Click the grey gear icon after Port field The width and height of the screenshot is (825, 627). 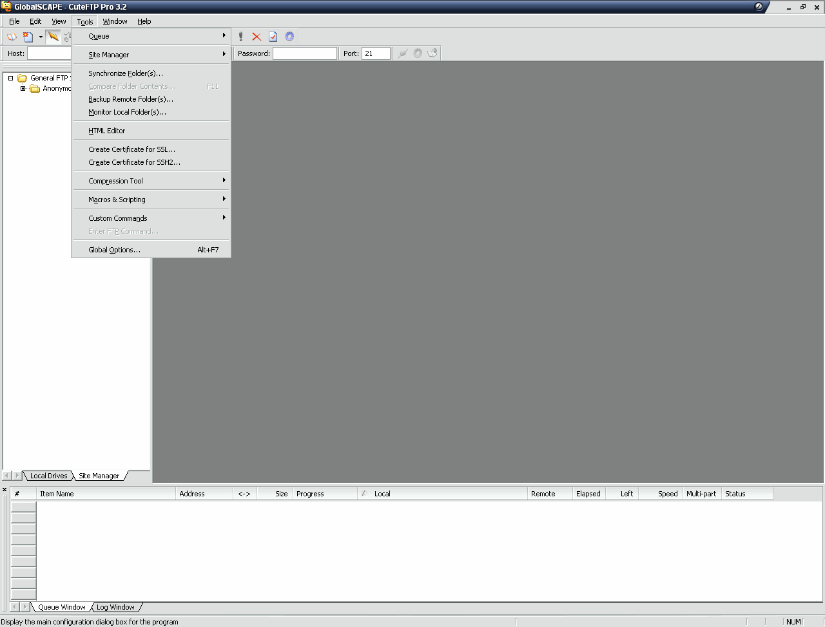[418, 53]
